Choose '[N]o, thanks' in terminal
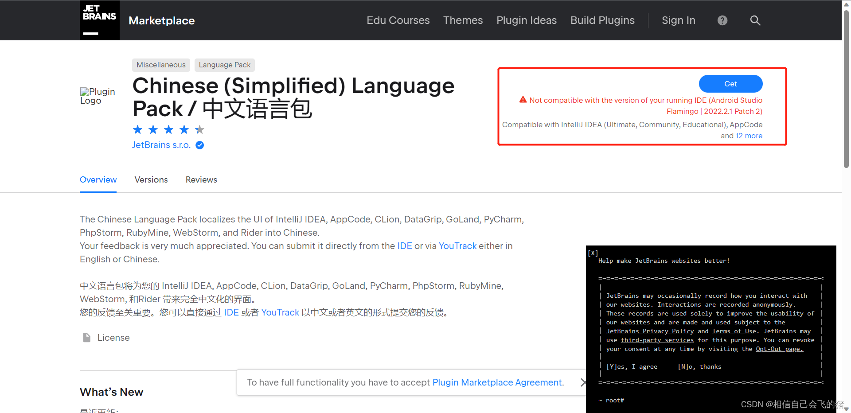851x413 pixels. coord(699,366)
